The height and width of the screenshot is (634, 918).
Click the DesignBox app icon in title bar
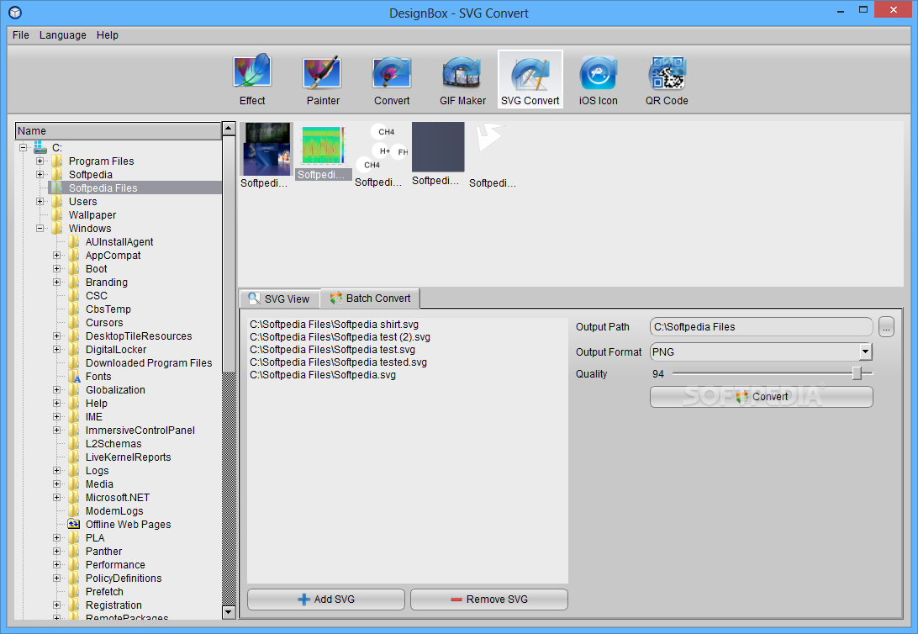tap(15, 13)
